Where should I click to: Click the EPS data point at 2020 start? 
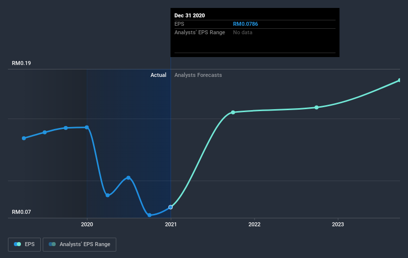87,128
